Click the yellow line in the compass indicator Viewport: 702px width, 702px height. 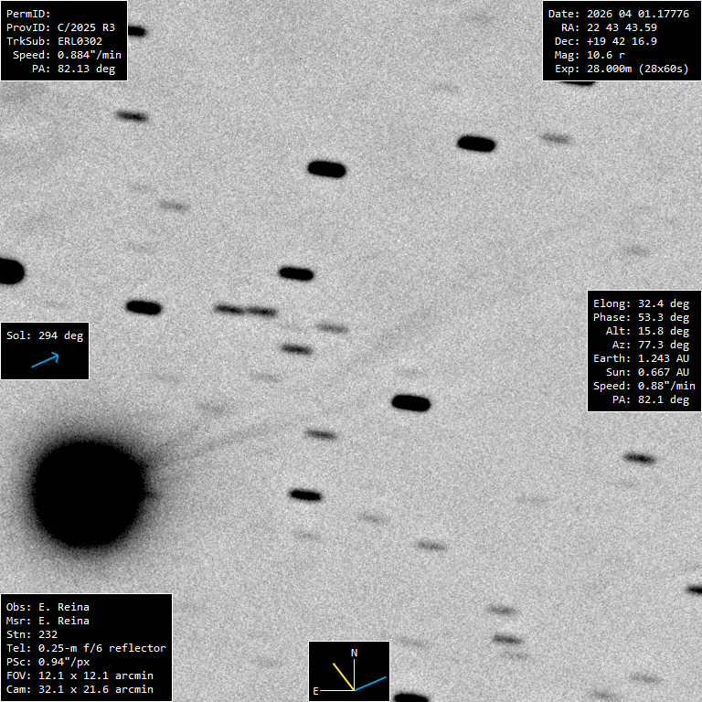(343, 676)
